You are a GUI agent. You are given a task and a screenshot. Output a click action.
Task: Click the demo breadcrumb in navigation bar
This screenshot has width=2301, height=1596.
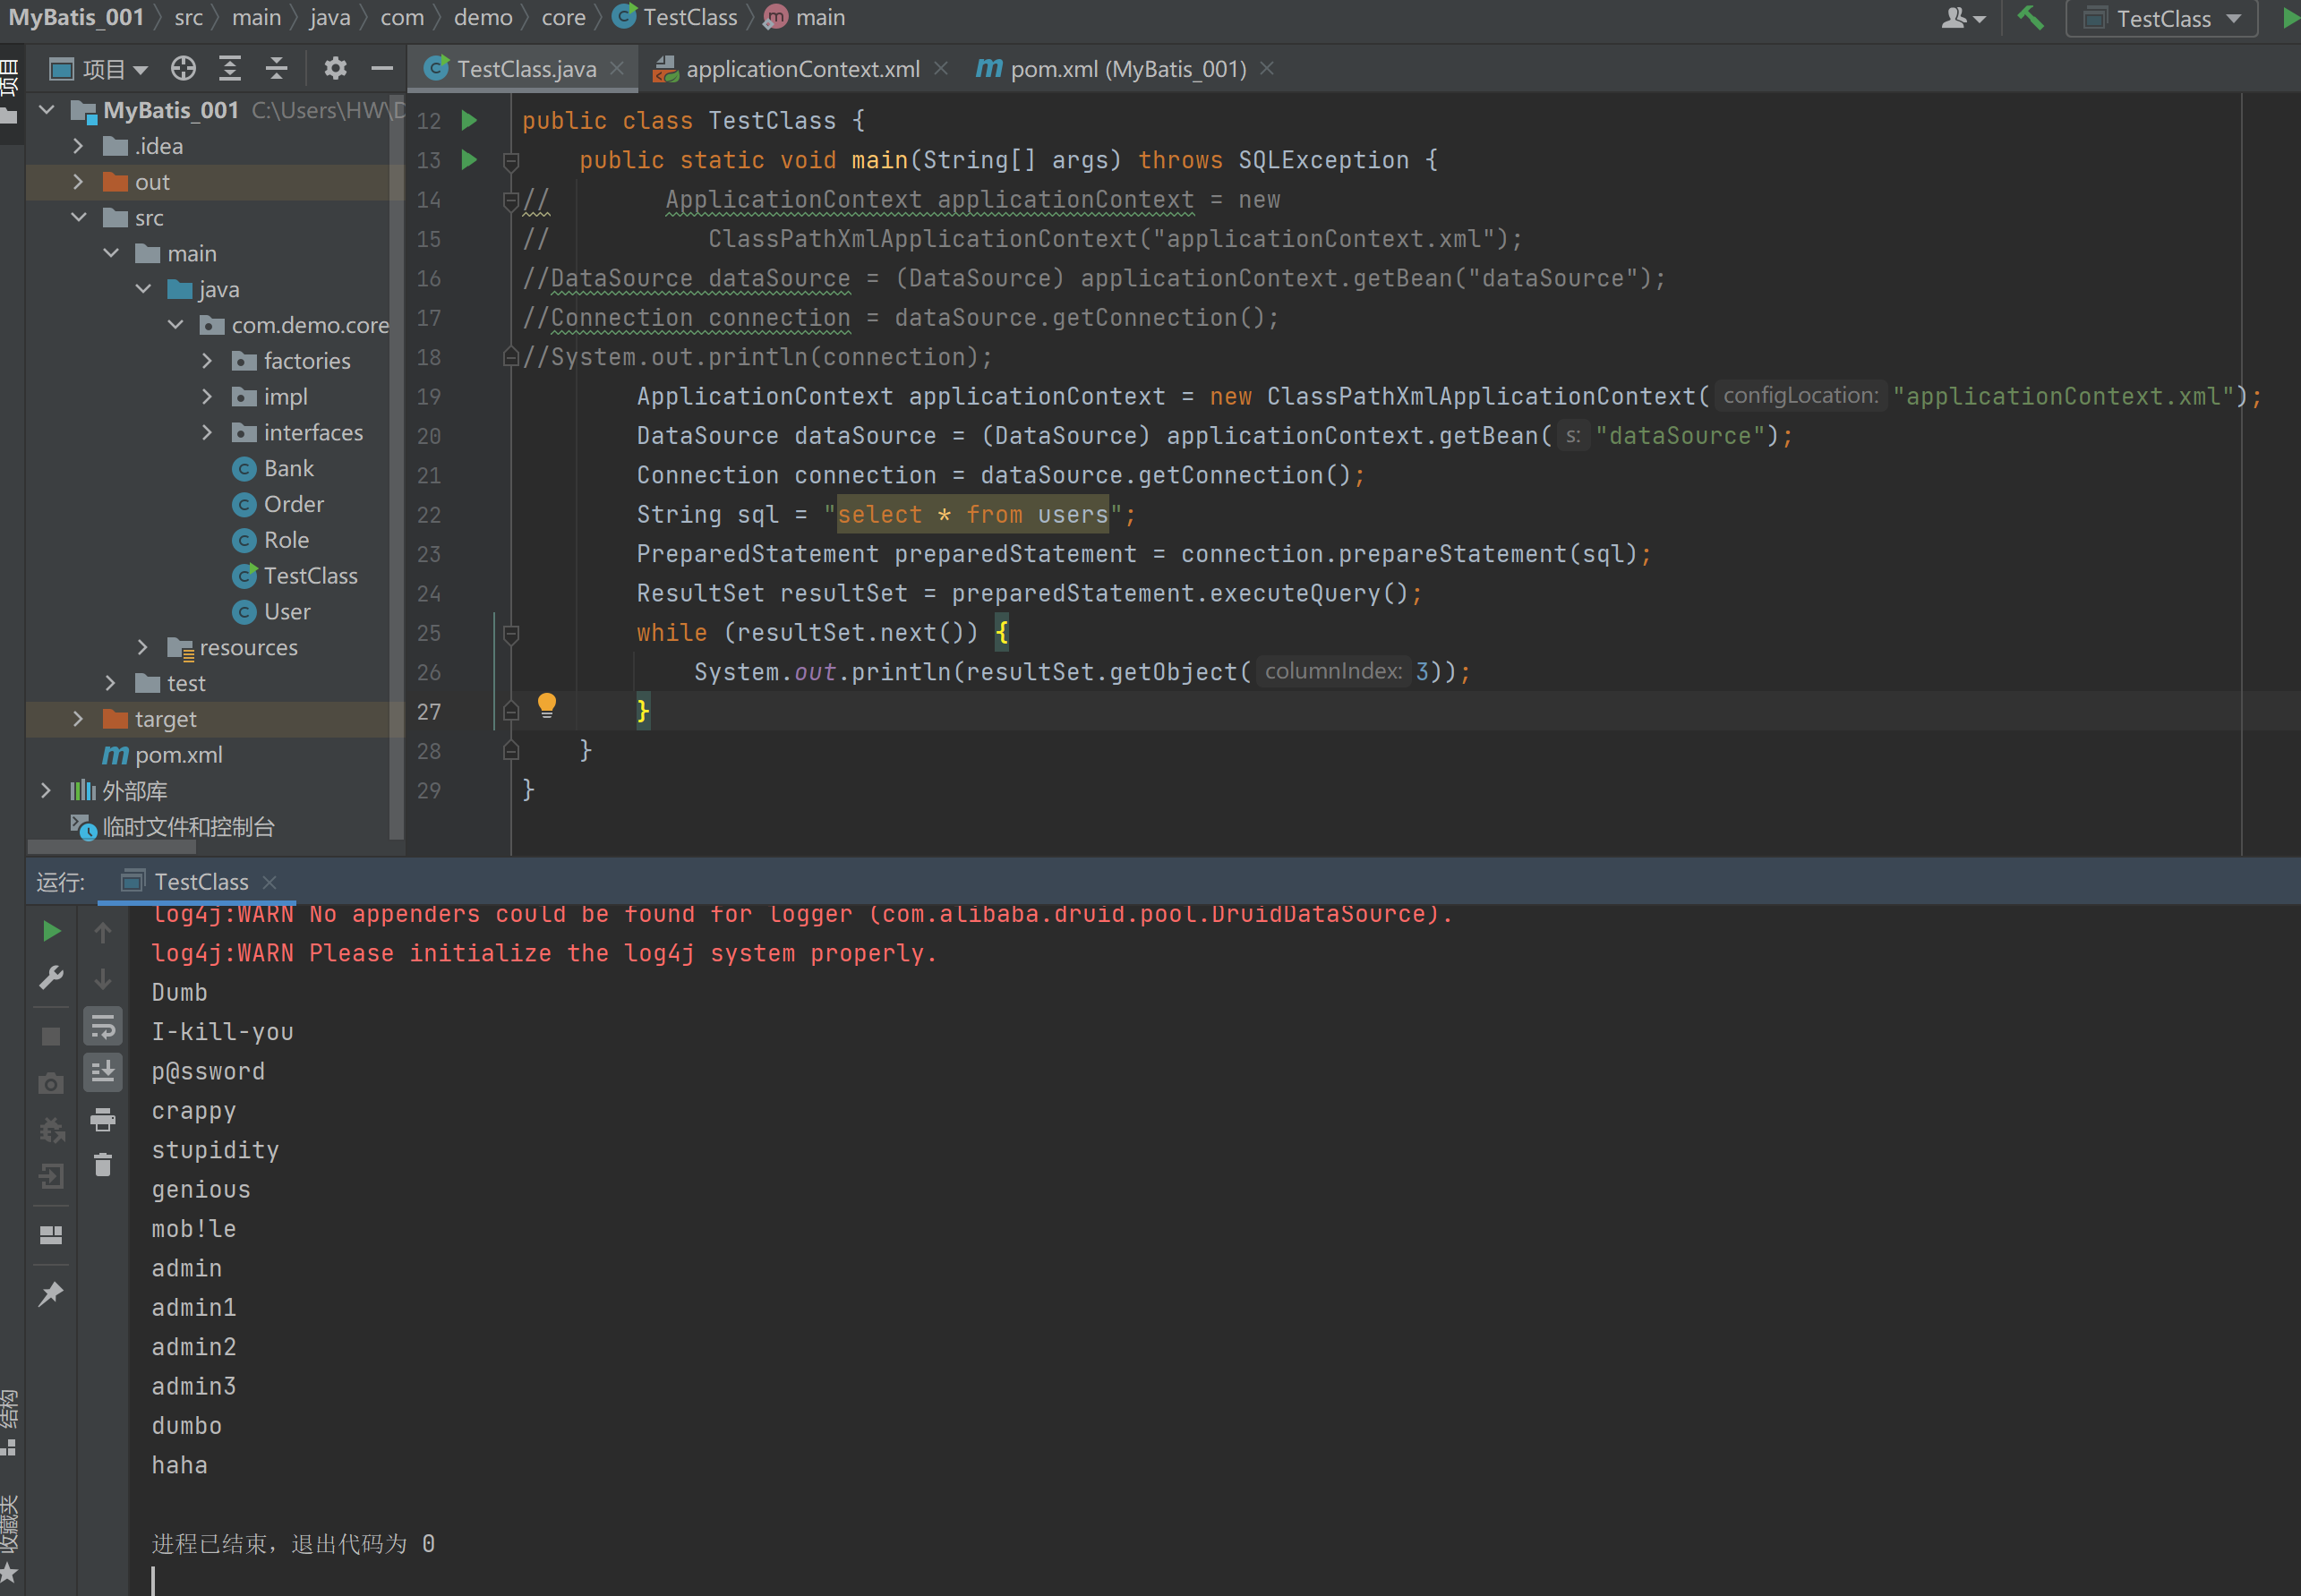pos(483,17)
